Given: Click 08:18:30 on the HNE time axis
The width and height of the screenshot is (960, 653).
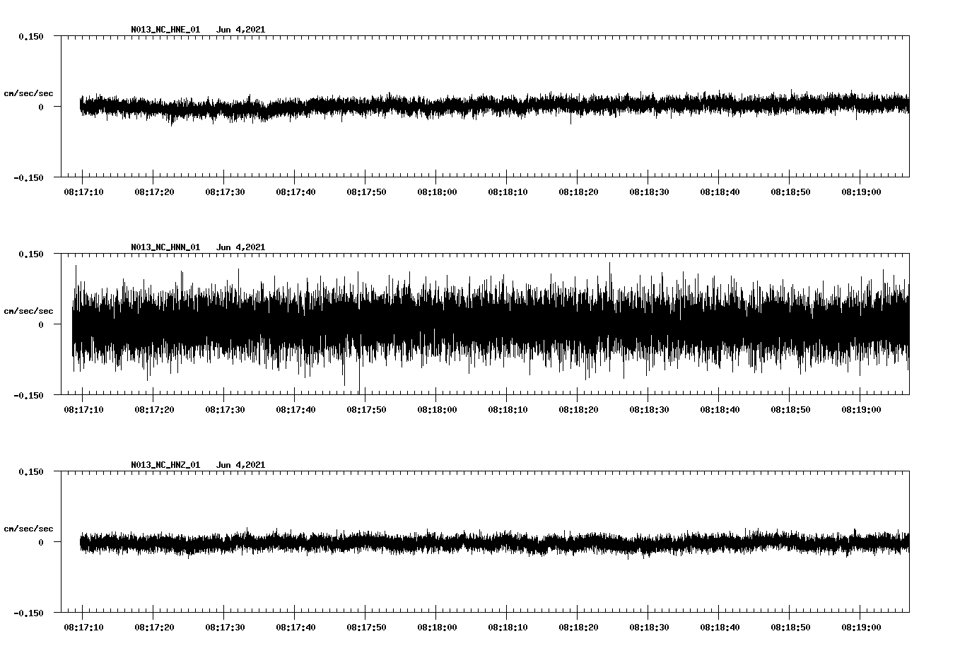Looking at the screenshot, I should point(649,192).
